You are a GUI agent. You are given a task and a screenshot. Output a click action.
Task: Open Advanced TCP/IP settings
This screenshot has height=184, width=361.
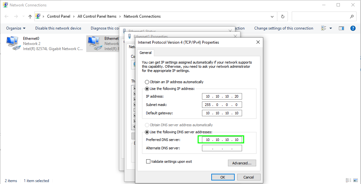[242, 163]
